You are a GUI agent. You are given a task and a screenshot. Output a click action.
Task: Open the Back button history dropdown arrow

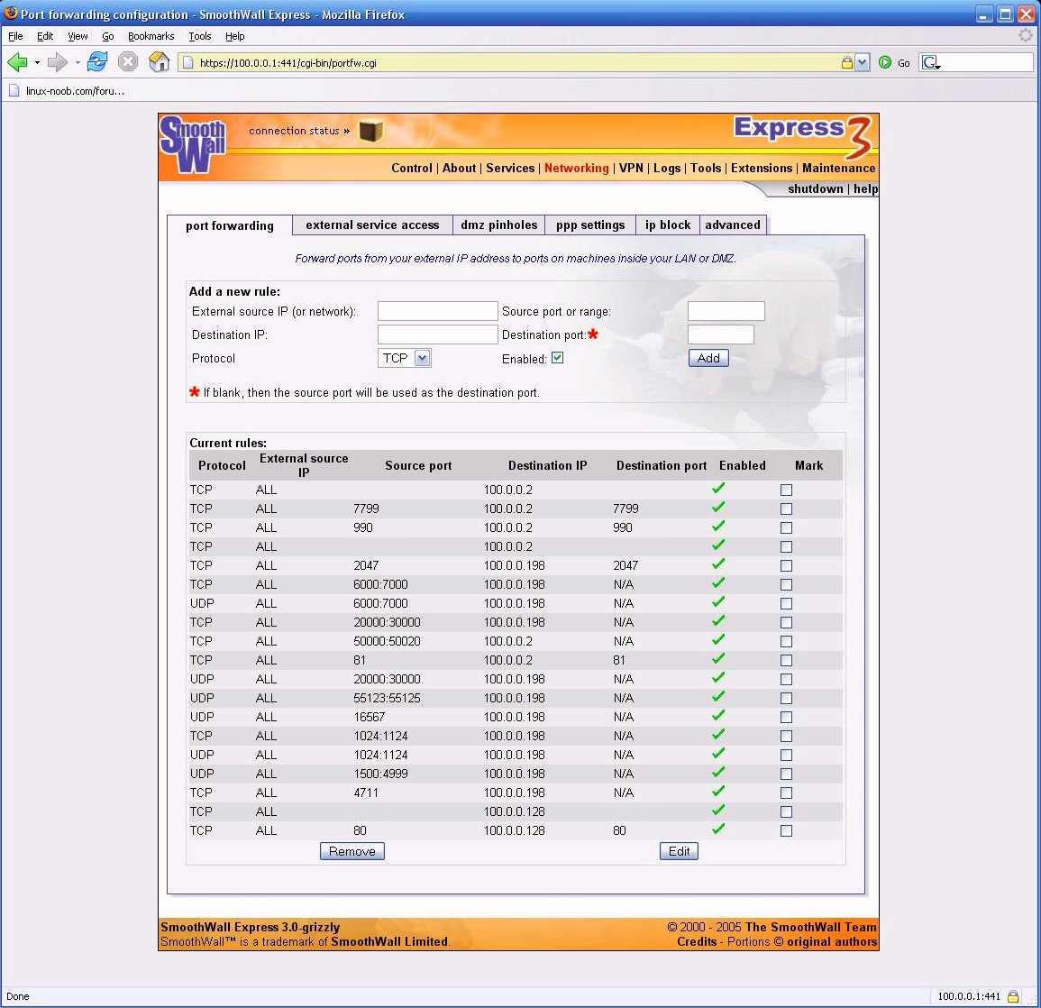tap(37, 62)
